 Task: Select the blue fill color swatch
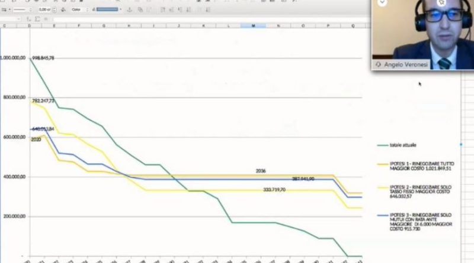tap(107, 9)
